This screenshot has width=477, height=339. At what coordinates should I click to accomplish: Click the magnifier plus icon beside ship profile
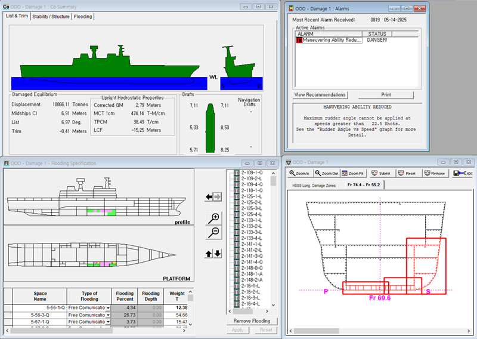pyautogui.click(x=213, y=218)
